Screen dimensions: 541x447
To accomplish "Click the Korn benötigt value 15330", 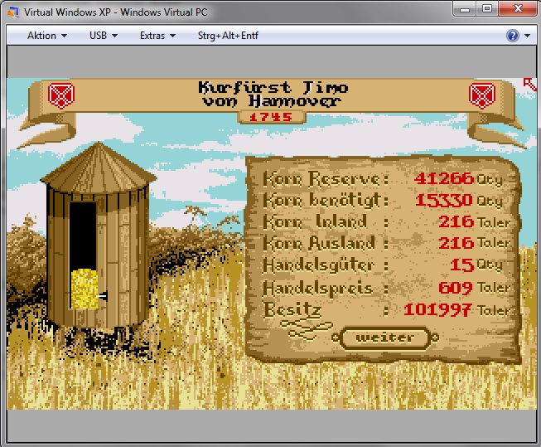I will 443,200.
